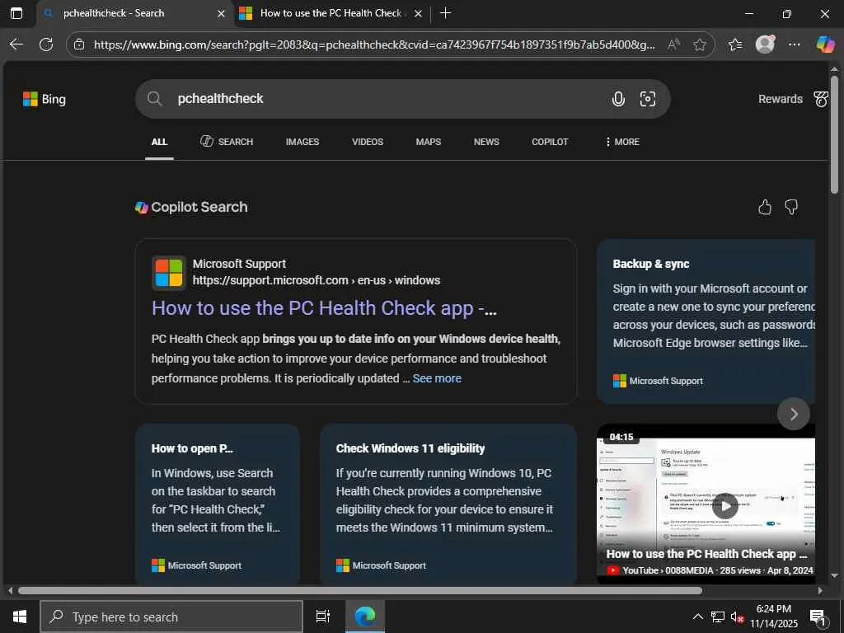Open the How to use the PC Health Check app link
Screen dimensions: 844x633
tap(324, 308)
